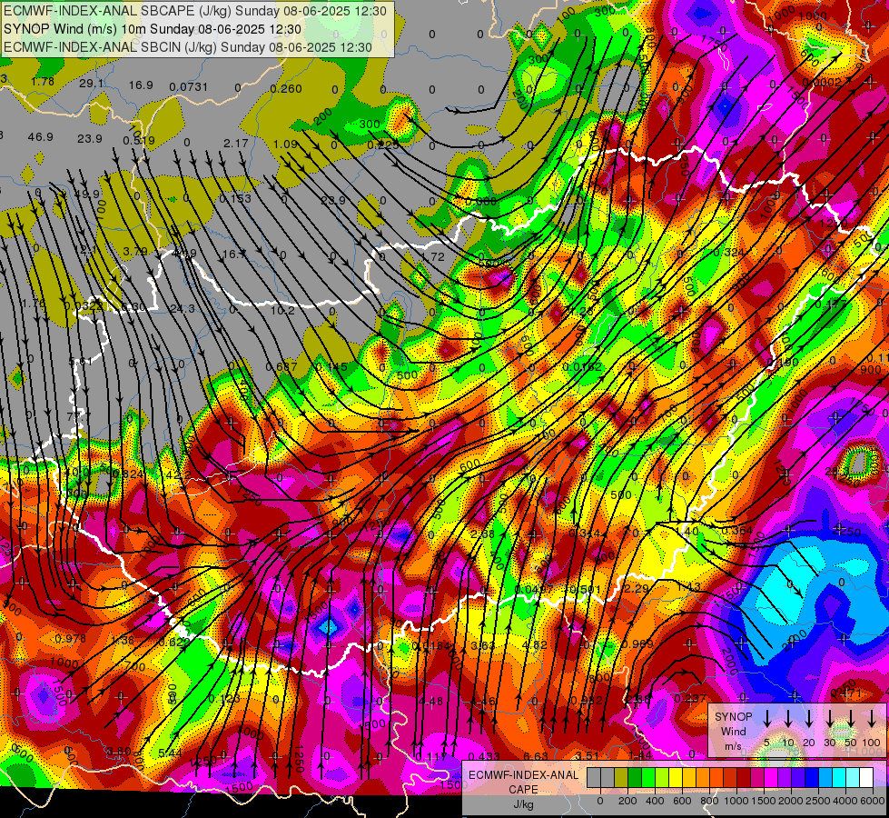Pick the olive swatch in CAPE legend
Image resolution: width=889 pixels, height=818 pixels.
pos(621,778)
